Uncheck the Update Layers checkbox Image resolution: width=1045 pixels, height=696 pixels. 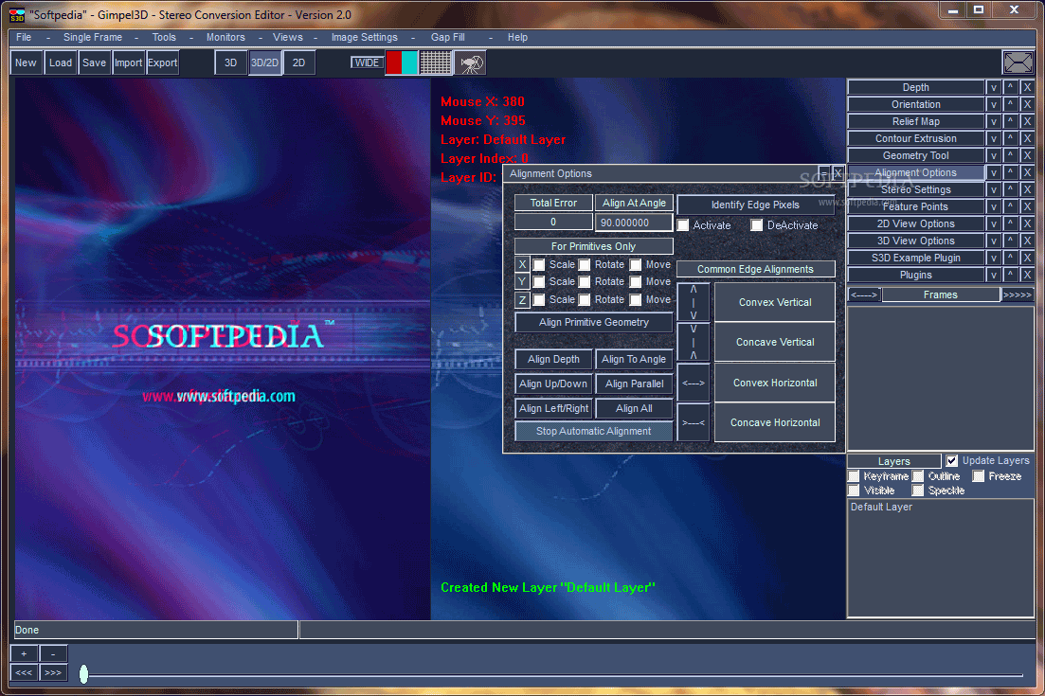(952, 460)
